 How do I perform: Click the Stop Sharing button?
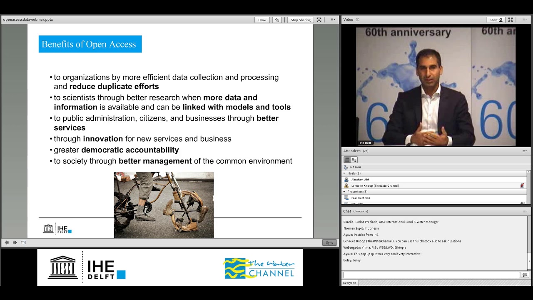(301, 20)
